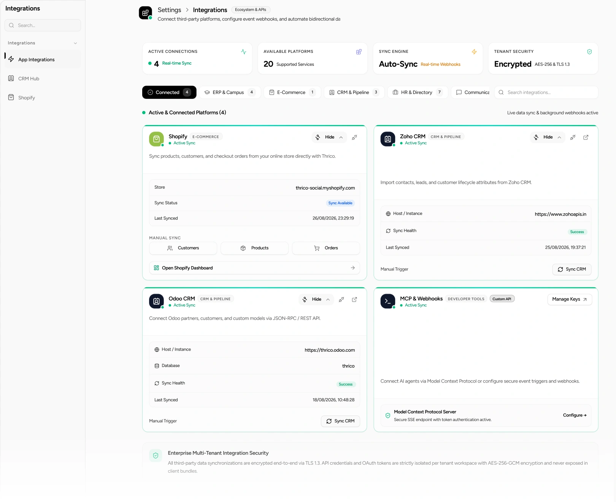The image size is (616, 502).
Task: Sync Shopify Products manually
Action: click(255, 248)
